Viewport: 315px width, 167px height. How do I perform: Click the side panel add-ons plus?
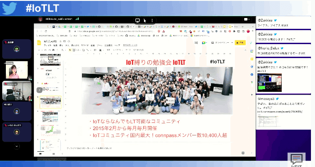point(252,95)
